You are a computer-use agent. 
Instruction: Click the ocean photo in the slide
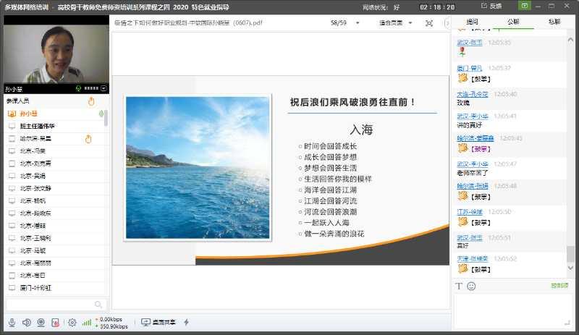point(198,168)
